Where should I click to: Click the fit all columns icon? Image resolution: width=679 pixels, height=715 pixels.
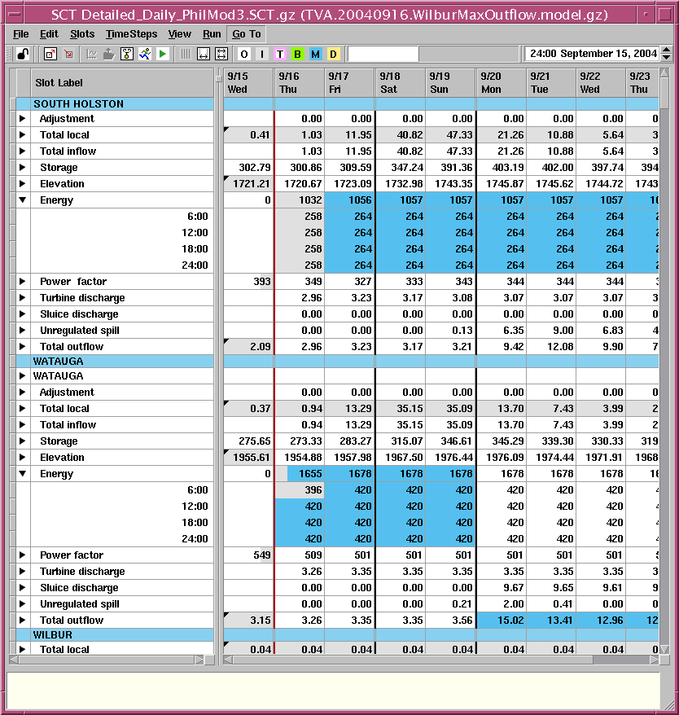(x=221, y=55)
